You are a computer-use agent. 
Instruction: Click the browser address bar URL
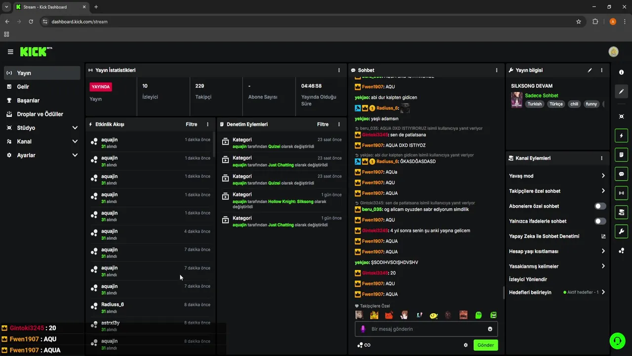click(x=79, y=22)
